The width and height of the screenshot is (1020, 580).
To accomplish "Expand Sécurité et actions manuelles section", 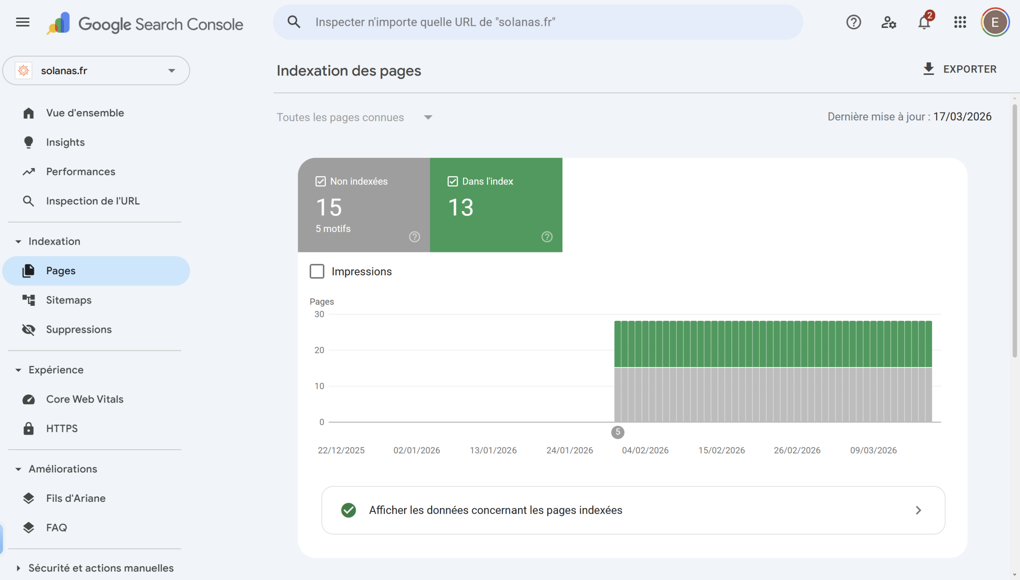I will click(x=100, y=568).
